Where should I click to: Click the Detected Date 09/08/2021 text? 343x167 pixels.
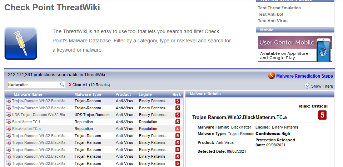(222, 151)
